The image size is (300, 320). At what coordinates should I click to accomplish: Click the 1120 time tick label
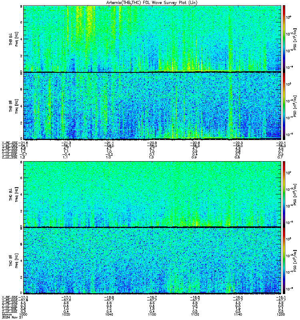(x=195, y=314)
